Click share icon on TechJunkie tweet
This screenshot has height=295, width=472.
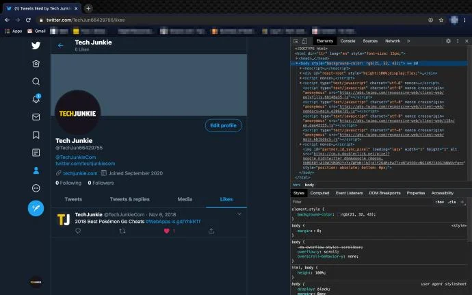pos(211,231)
